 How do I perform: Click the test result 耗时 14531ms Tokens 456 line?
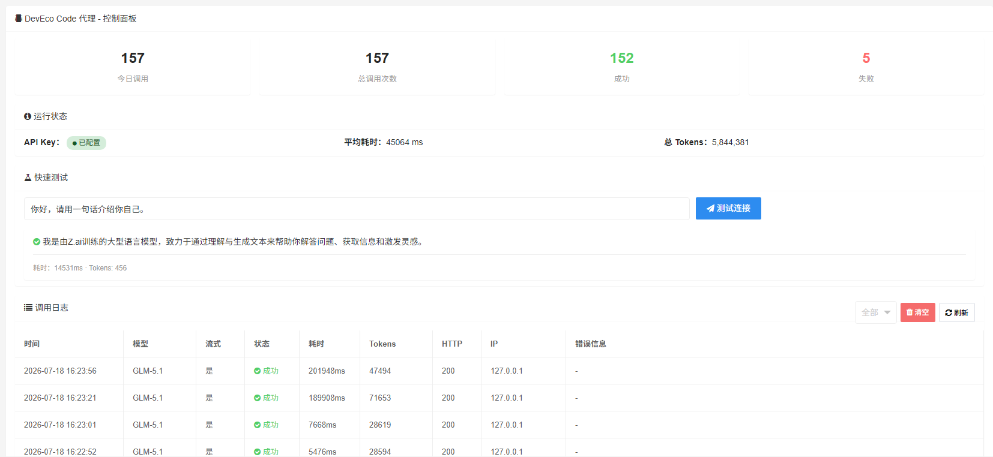[80, 268]
